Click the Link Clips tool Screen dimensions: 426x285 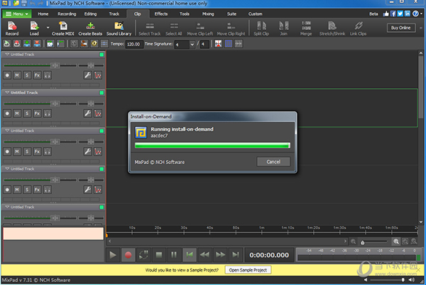tap(358, 28)
